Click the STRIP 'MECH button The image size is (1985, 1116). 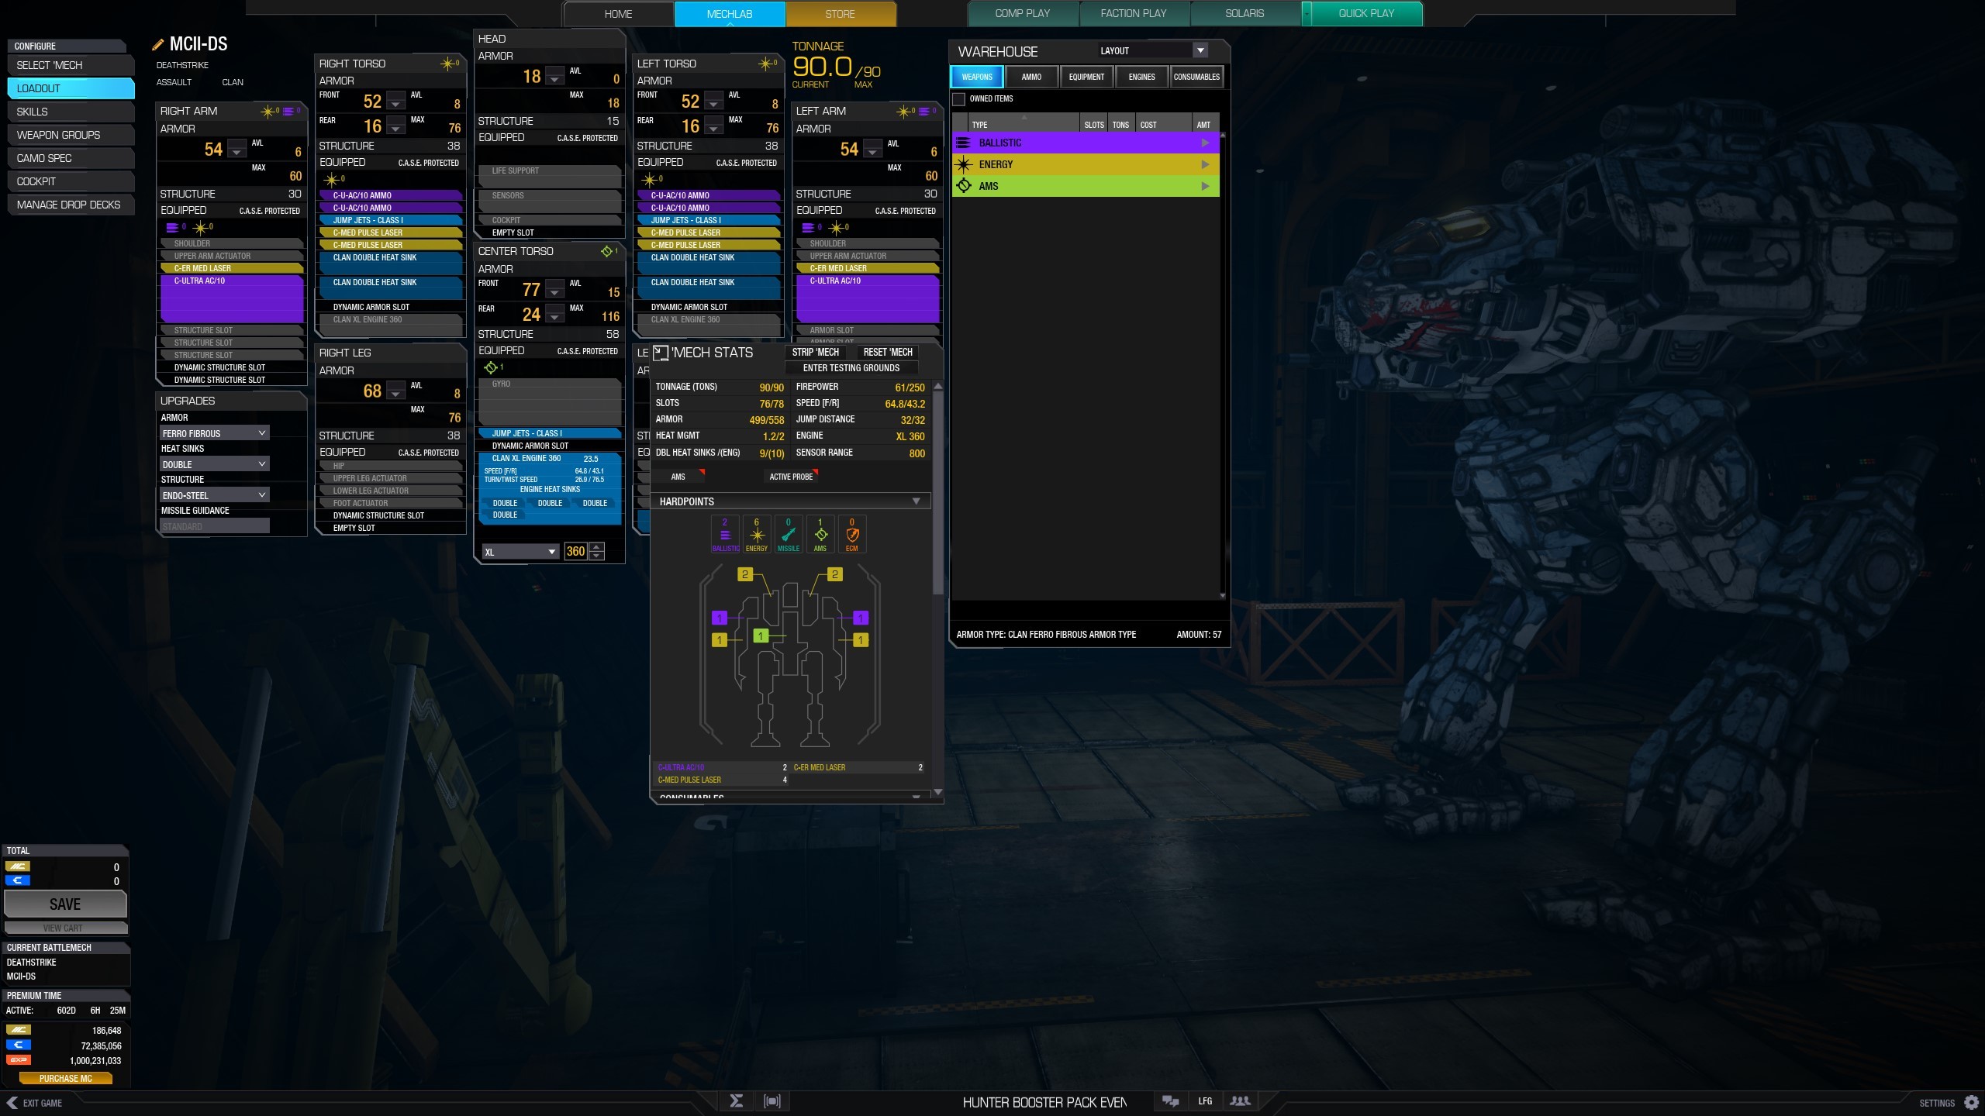click(814, 352)
